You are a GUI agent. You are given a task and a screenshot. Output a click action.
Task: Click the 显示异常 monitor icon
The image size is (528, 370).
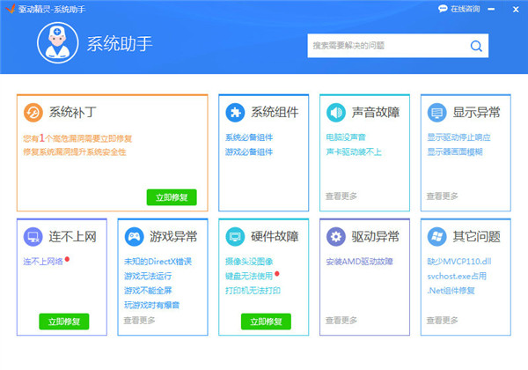436,113
